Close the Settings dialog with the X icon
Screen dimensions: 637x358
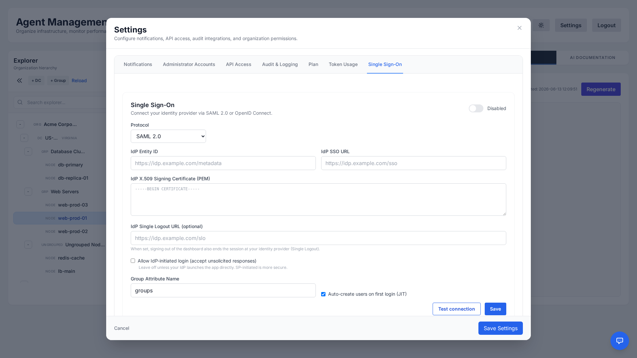(x=520, y=28)
